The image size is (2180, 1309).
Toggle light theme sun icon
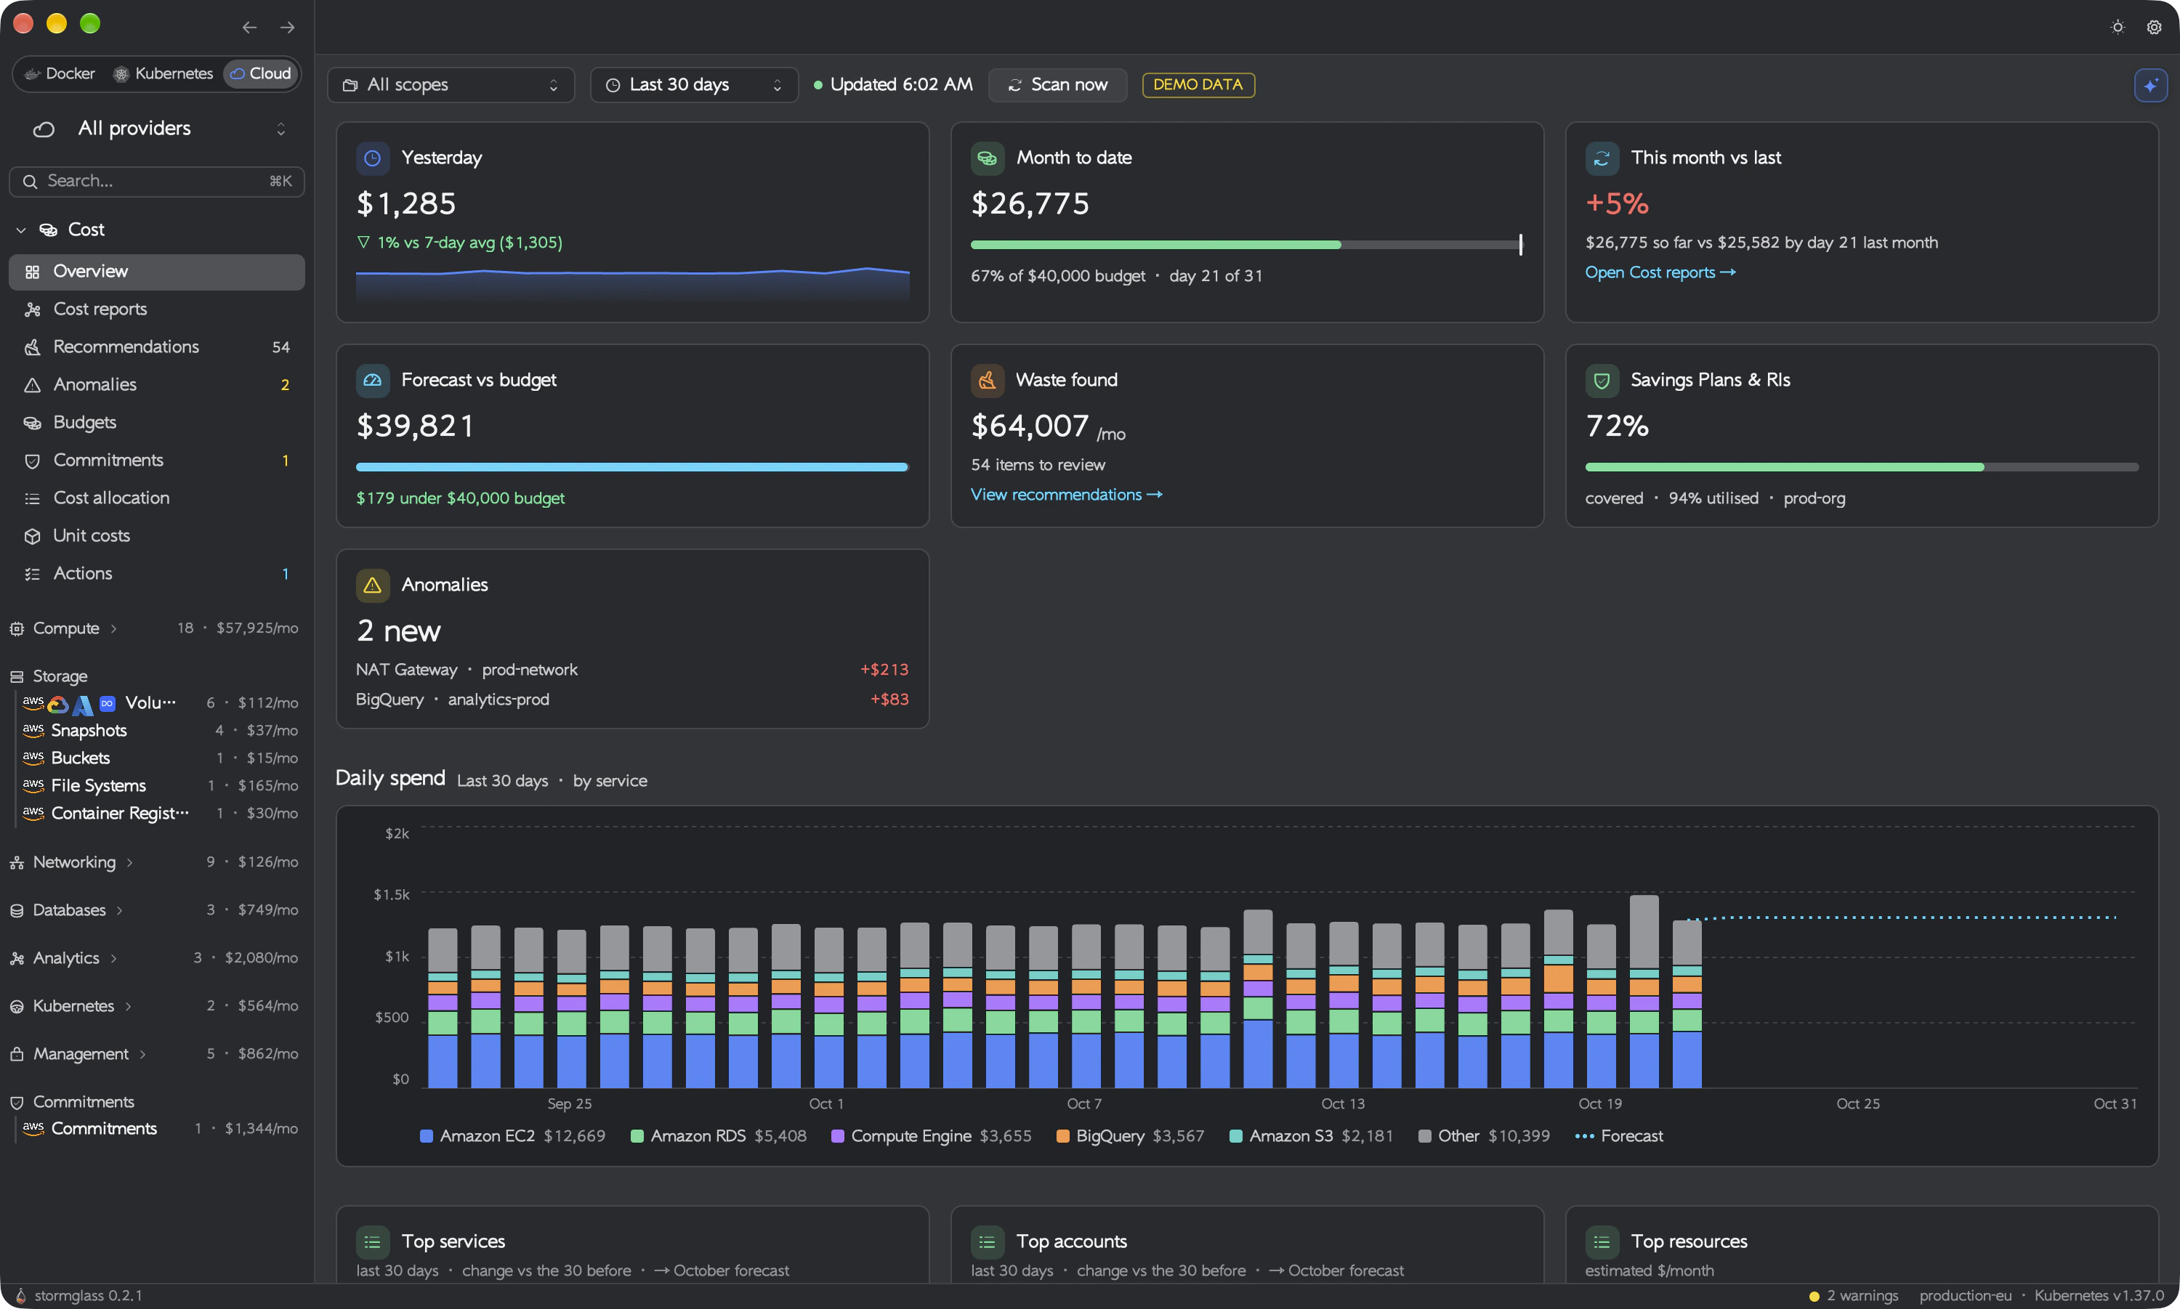coord(2118,28)
